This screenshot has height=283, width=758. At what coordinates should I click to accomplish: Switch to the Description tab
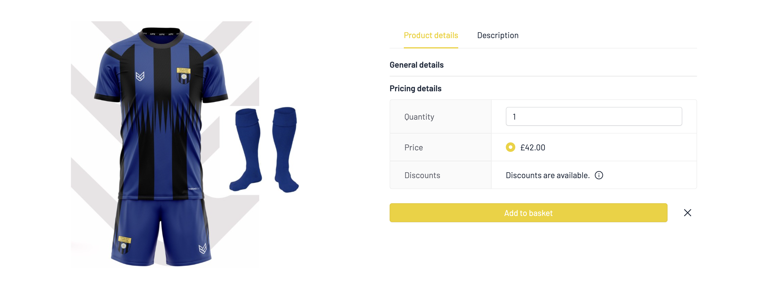point(498,35)
